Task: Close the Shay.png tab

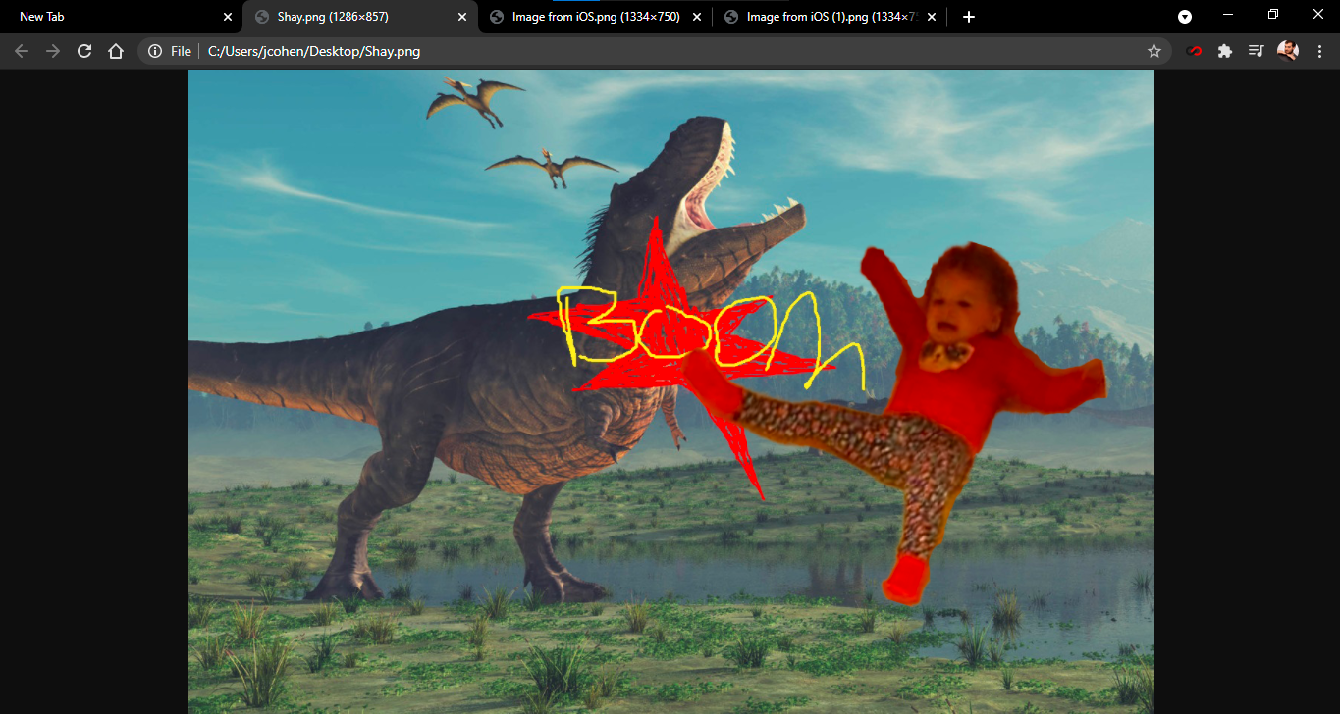Action: [462, 17]
